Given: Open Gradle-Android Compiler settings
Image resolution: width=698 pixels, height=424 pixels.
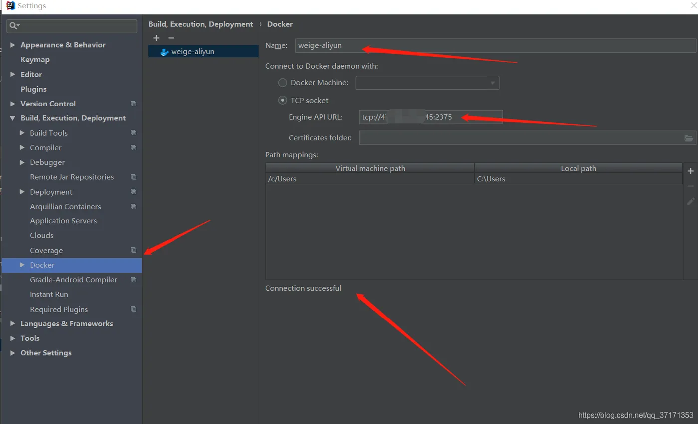Looking at the screenshot, I should coord(74,280).
